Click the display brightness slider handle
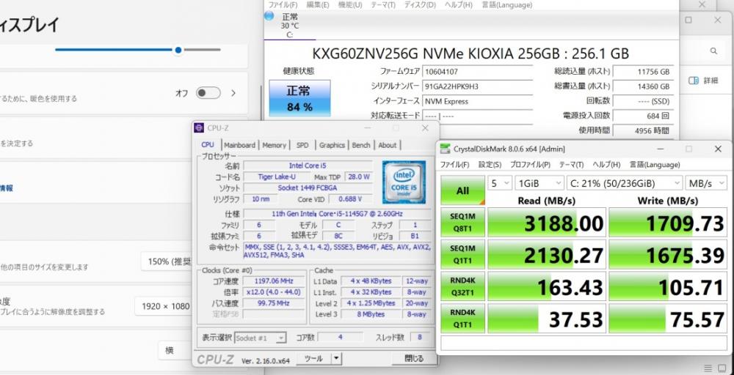734x375 pixels. point(178,50)
